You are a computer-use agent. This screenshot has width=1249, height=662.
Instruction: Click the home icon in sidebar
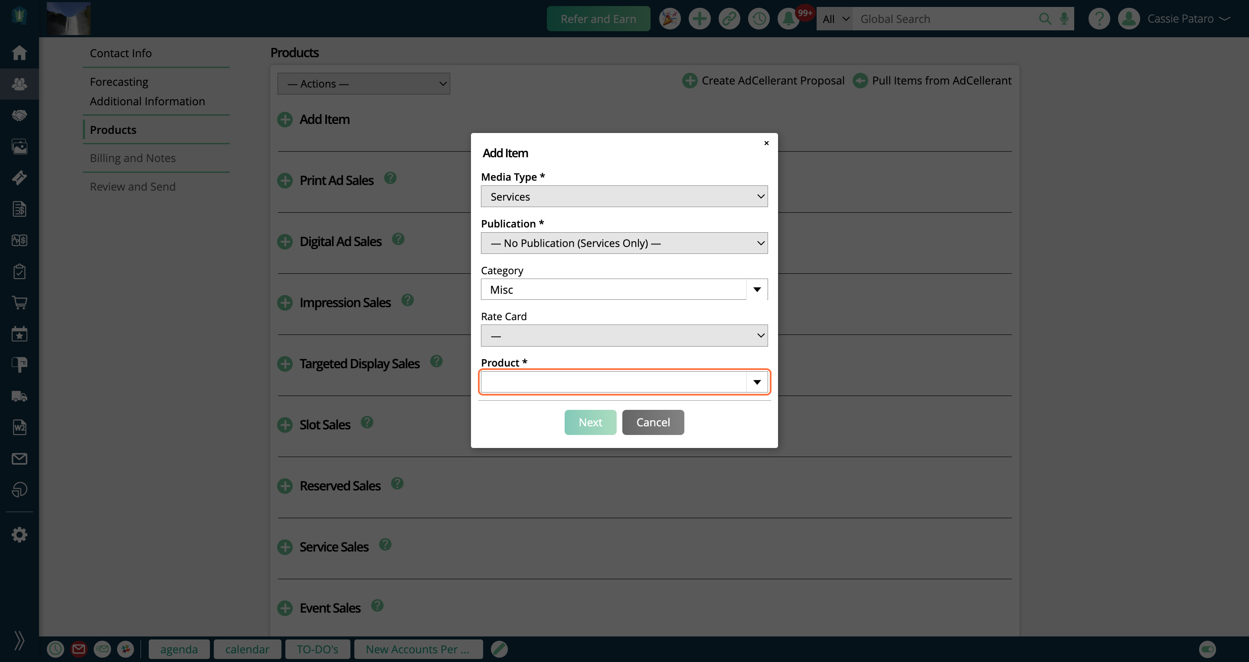pos(20,52)
